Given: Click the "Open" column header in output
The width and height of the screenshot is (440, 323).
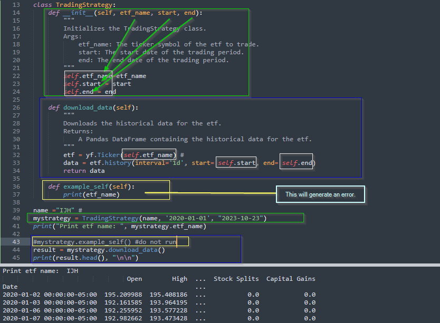Looking at the screenshot, I should coord(135,279).
